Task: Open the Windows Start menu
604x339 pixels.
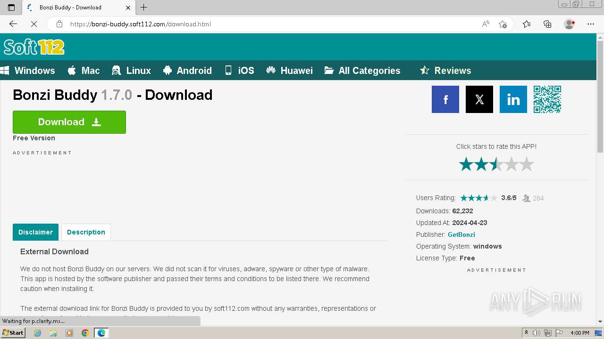Action: 13,333
